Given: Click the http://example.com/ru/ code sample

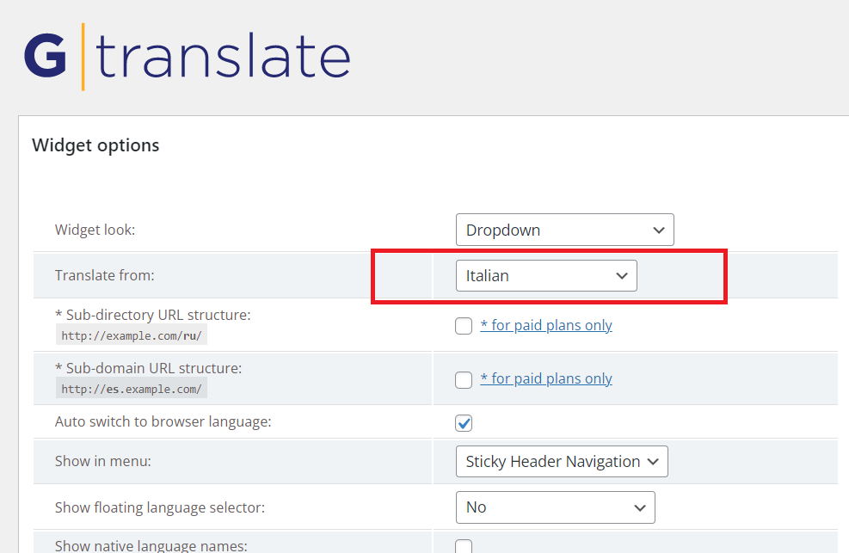Looking at the screenshot, I should (x=131, y=335).
